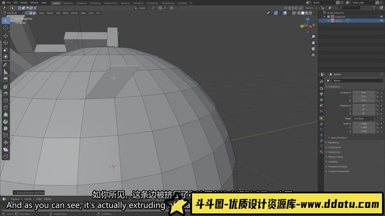The image size is (385, 216).
Task: Open the Edit Mode dropdown
Action: click(x=13, y=13)
